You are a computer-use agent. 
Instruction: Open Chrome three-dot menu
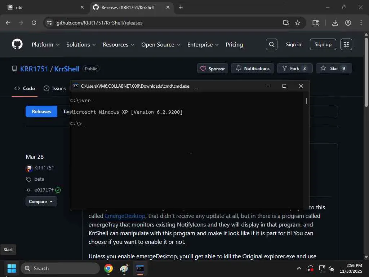(x=361, y=23)
